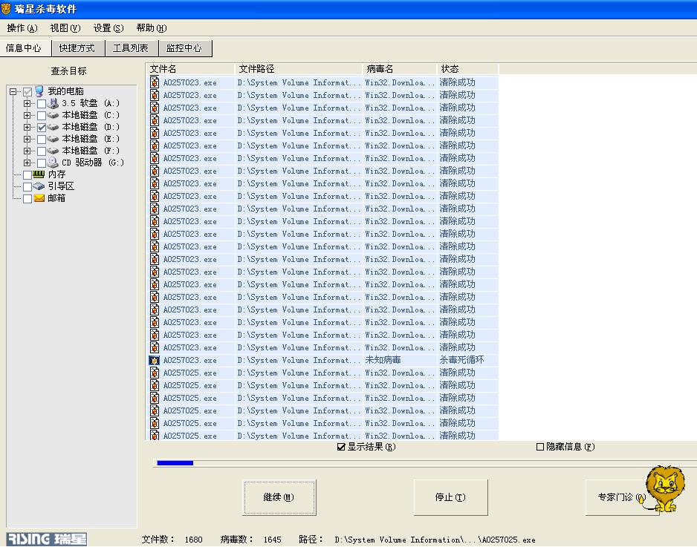Click the 查杀目标 panel heading
The height and width of the screenshot is (547, 697).
[x=69, y=71]
